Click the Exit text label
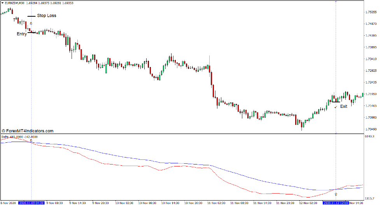 tap(344, 106)
